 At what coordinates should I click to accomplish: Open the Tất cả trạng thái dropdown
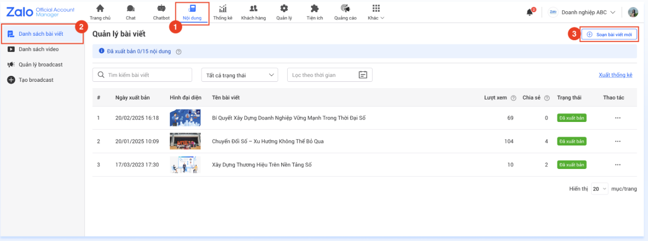click(x=240, y=75)
